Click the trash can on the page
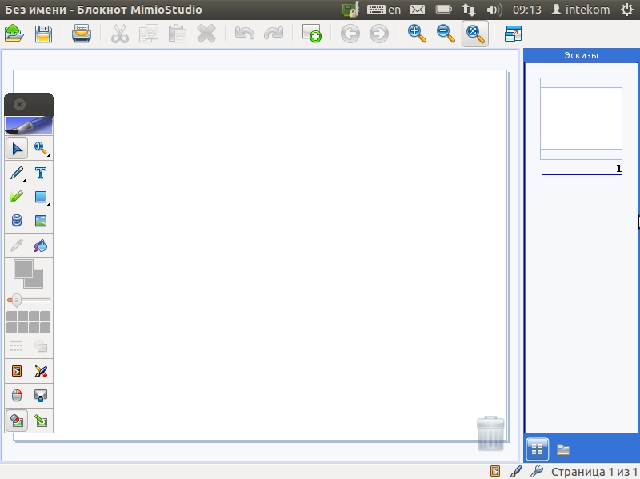Viewport: 640px width, 479px height. tap(490, 433)
